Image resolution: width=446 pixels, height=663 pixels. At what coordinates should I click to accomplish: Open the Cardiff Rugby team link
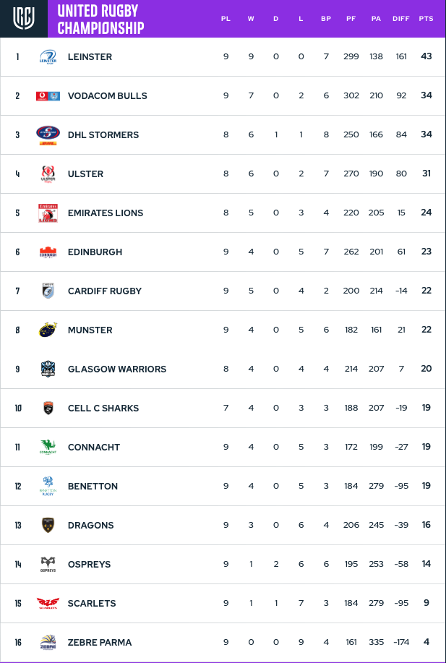pos(105,291)
